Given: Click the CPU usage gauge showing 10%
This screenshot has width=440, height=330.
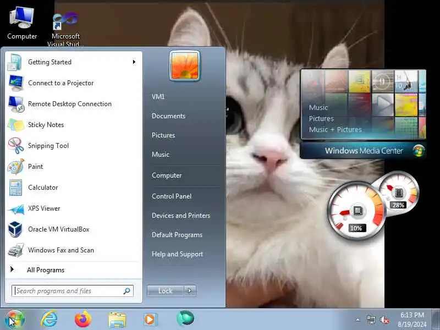Looking at the screenshot, I should pos(357,211).
